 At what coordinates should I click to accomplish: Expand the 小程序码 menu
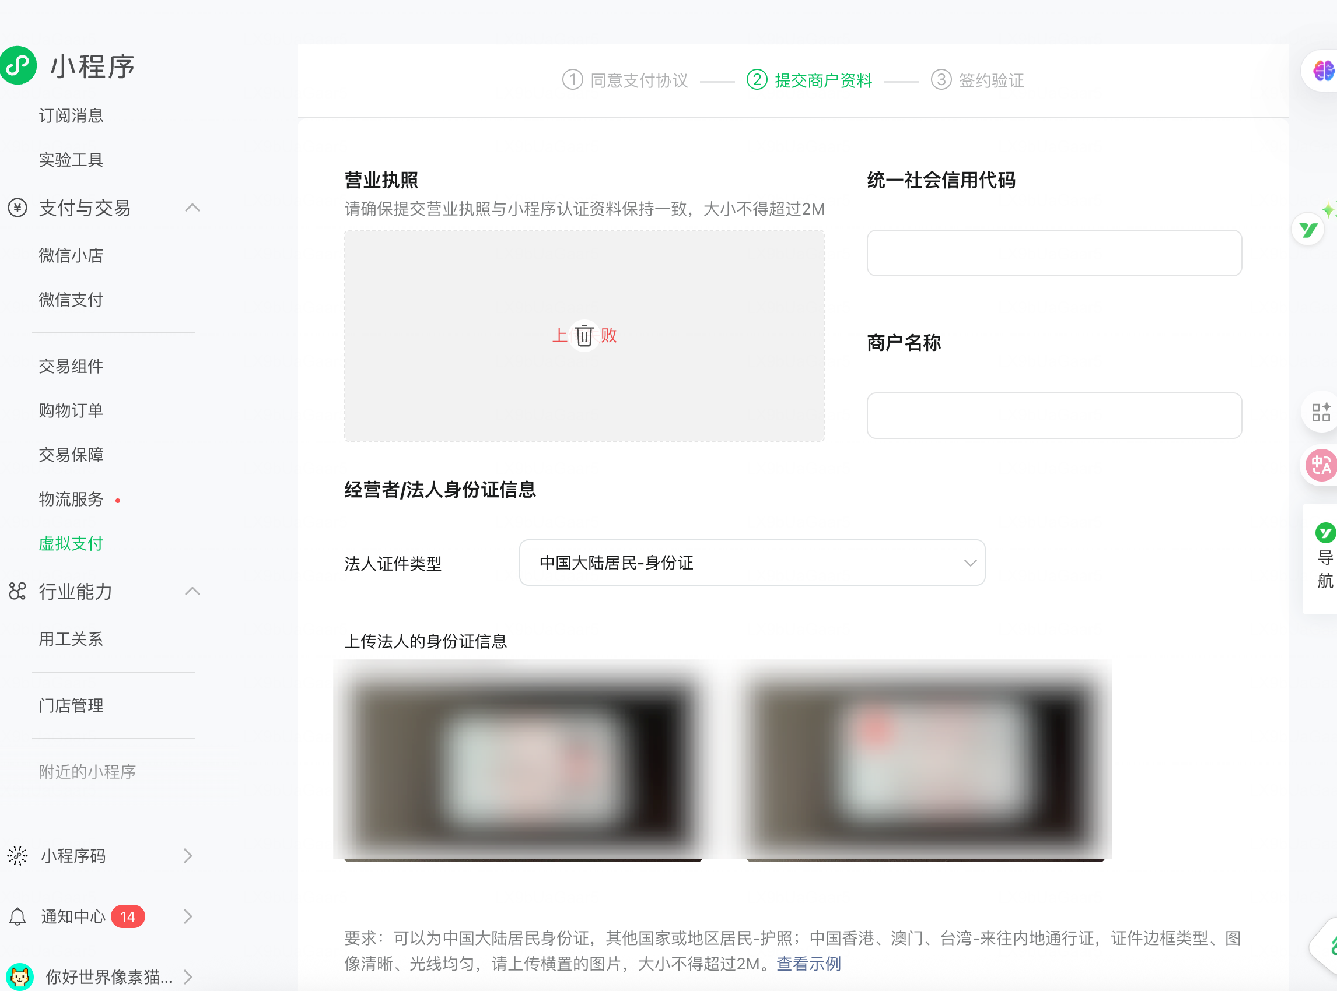click(x=187, y=855)
